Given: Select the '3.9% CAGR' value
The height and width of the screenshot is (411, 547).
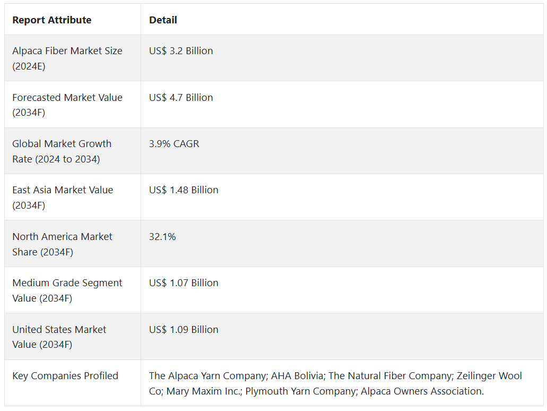Looking at the screenshot, I should tap(174, 144).
